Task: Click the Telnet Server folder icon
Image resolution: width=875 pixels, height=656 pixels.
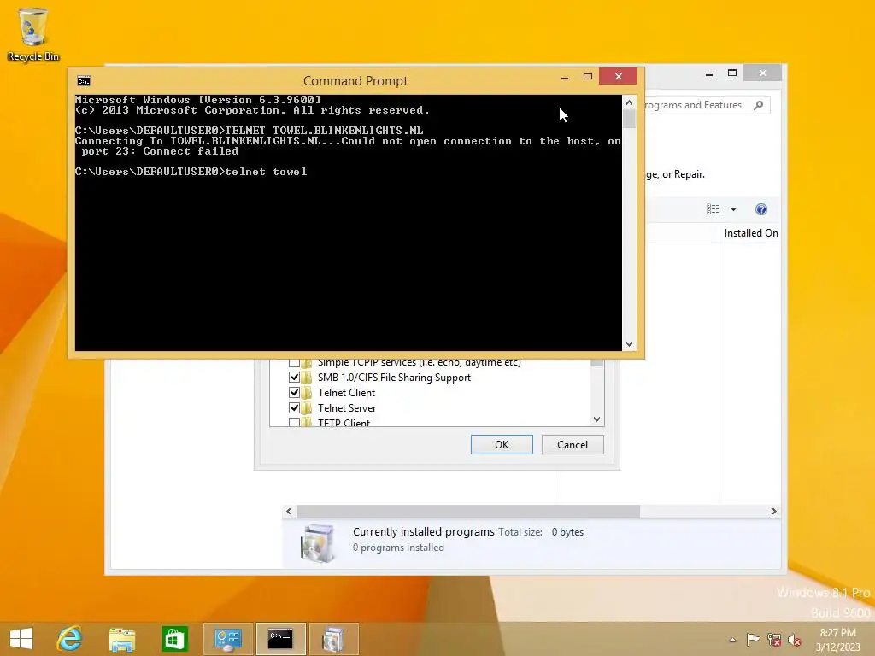Action: coord(307,407)
